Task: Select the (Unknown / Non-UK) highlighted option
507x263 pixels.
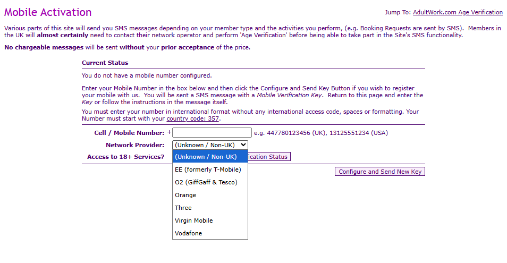Action: (210, 157)
